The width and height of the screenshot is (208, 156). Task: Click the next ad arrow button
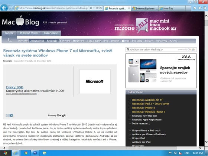[11, 115]
